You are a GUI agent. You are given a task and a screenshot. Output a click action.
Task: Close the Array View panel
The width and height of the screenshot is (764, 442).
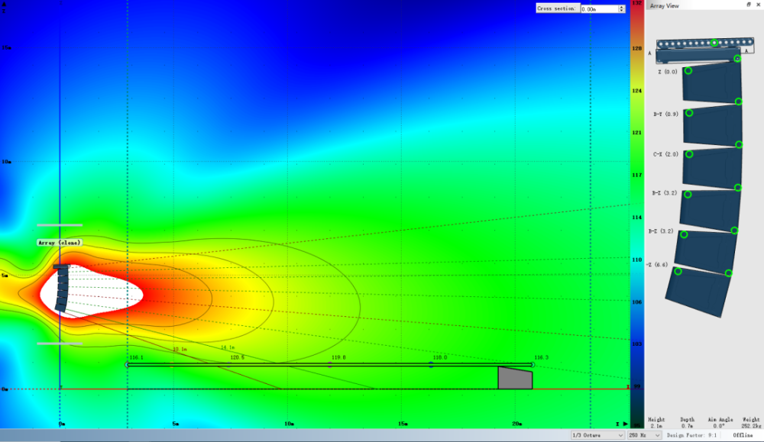point(758,5)
